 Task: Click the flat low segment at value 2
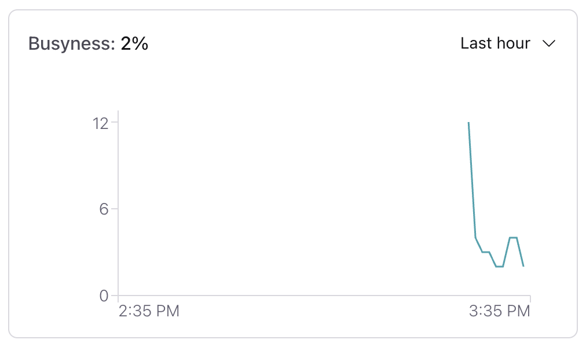coord(499,267)
